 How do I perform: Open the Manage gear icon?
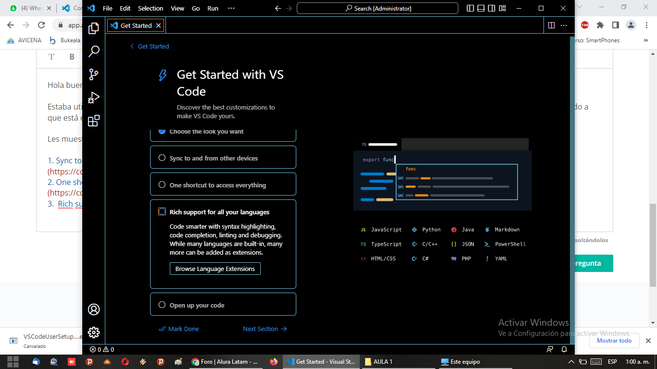tap(94, 332)
